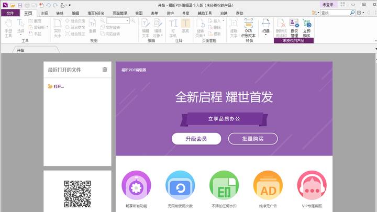The height and width of the screenshot is (212, 377).
Task: Select the Hand tool (手型工具)
Action: pos(9,28)
